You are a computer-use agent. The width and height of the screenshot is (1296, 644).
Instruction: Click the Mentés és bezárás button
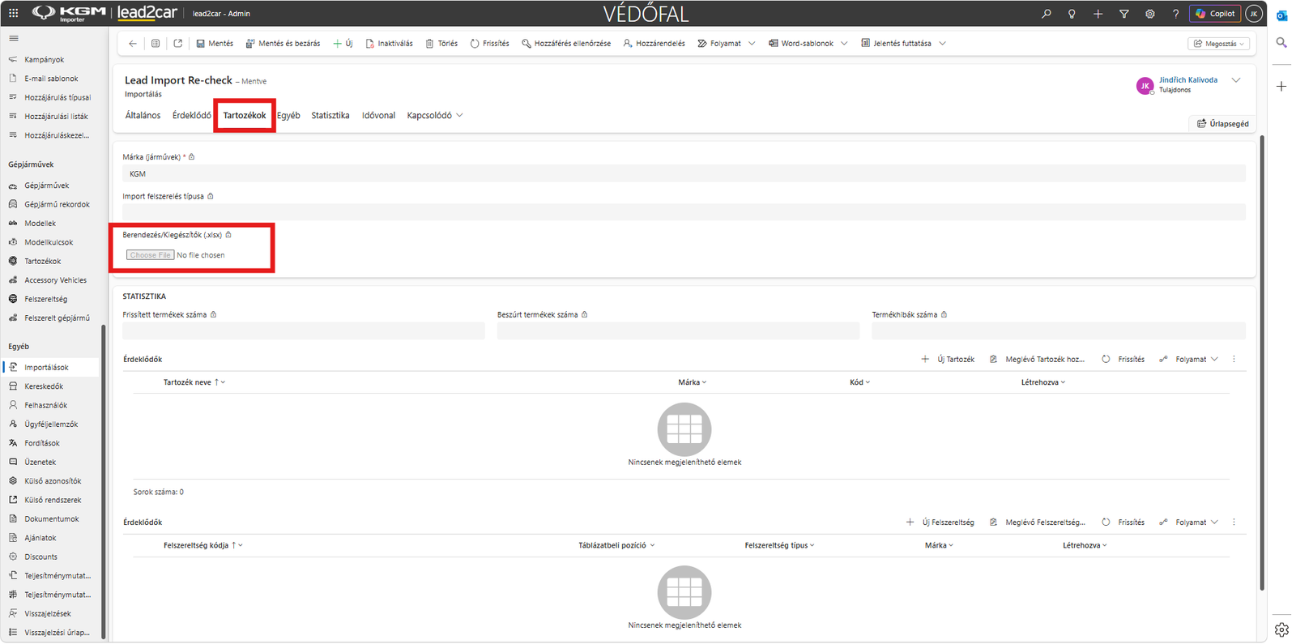click(x=283, y=44)
